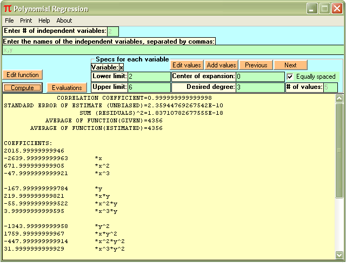Click the Center of expansion field
The height and width of the screenshot is (263, 346).
pos(259,77)
